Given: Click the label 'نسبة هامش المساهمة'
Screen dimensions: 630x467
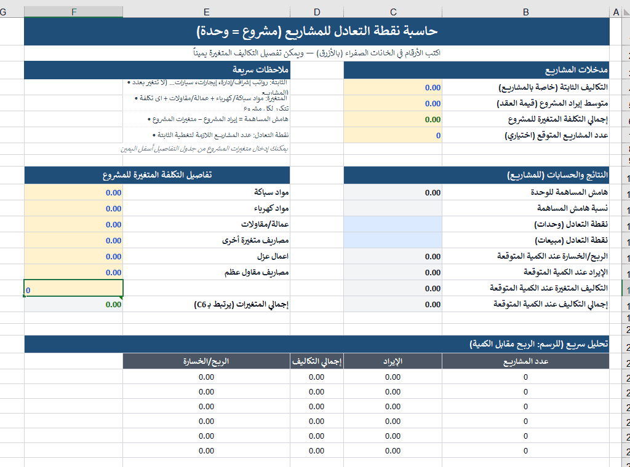Looking at the screenshot, I should (x=573, y=208).
